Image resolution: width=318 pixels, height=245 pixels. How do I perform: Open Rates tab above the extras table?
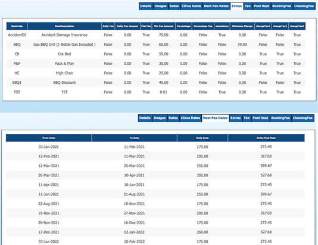point(174,6)
